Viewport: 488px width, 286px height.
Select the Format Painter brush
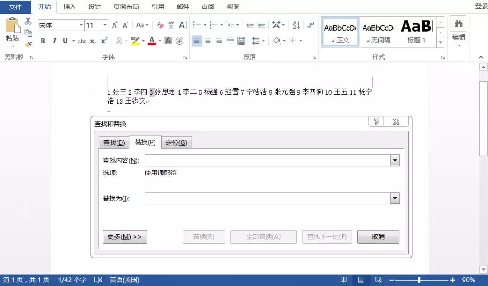[x=28, y=45]
